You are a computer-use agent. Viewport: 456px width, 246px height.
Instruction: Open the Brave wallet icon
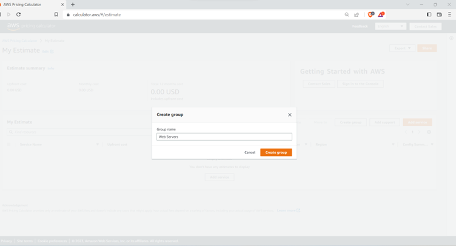(439, 15)
